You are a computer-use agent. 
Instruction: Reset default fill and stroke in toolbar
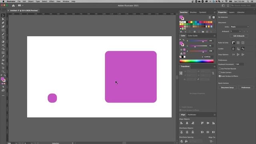pos(2,76)
